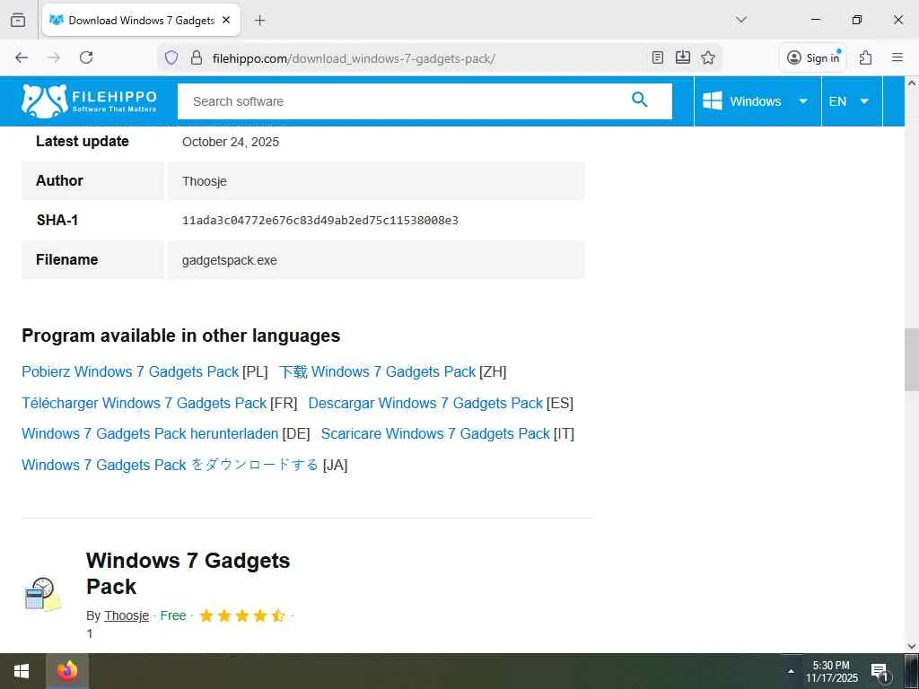
Task: Click the scrollbar down arrow
Action: 912,646
